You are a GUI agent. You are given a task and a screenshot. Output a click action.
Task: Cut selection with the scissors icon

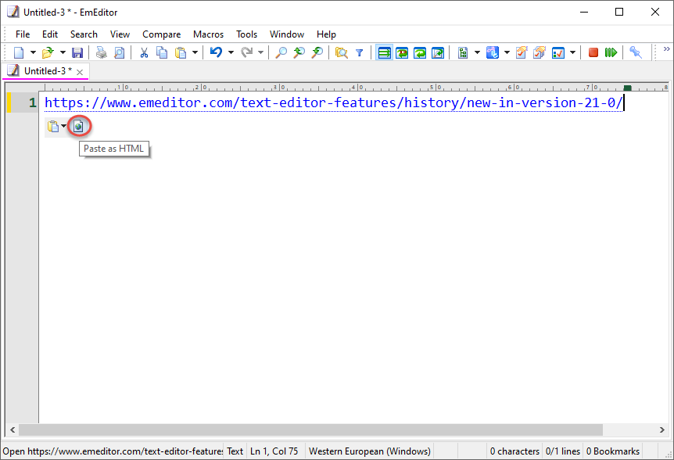pos(144,52)
